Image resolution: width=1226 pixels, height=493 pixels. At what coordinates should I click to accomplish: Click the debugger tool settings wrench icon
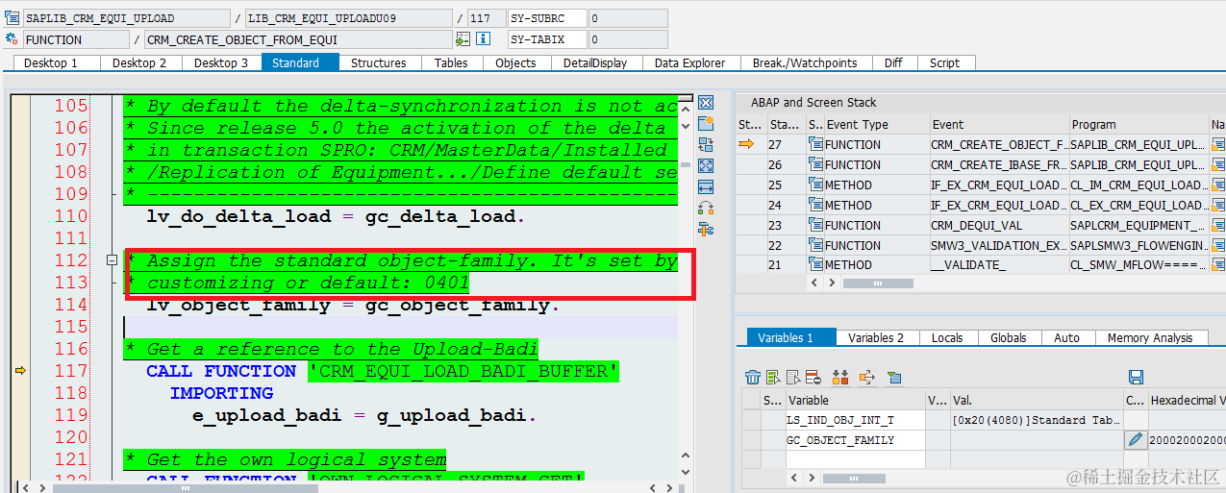(x=706, y=229)
